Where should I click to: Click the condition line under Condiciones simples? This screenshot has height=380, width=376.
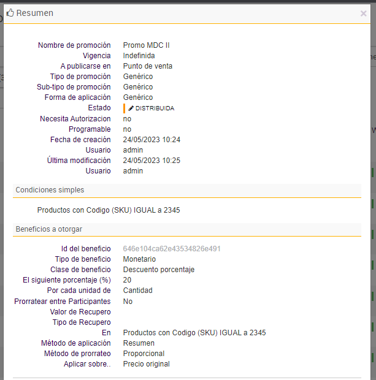coord(109,210)
